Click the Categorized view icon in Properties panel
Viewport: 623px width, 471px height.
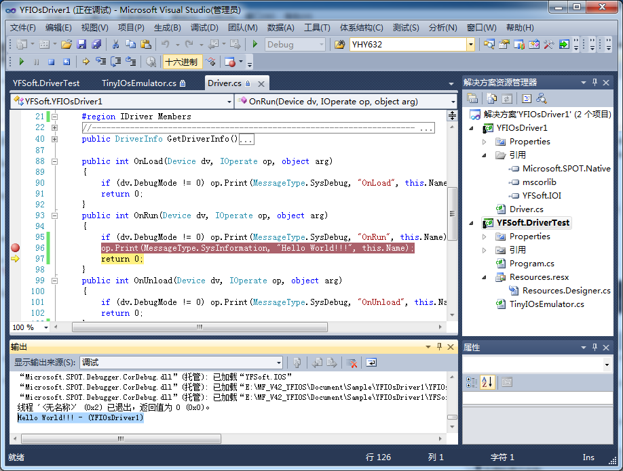[x=472, y=382]
